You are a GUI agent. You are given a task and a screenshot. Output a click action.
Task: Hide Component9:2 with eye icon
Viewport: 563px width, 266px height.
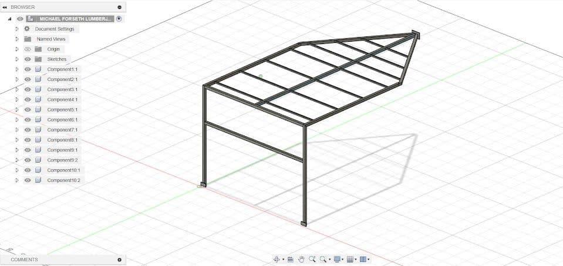point(28,160)
